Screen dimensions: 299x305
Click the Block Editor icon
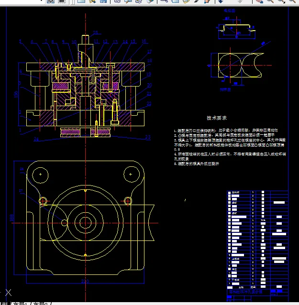point(207,1)
